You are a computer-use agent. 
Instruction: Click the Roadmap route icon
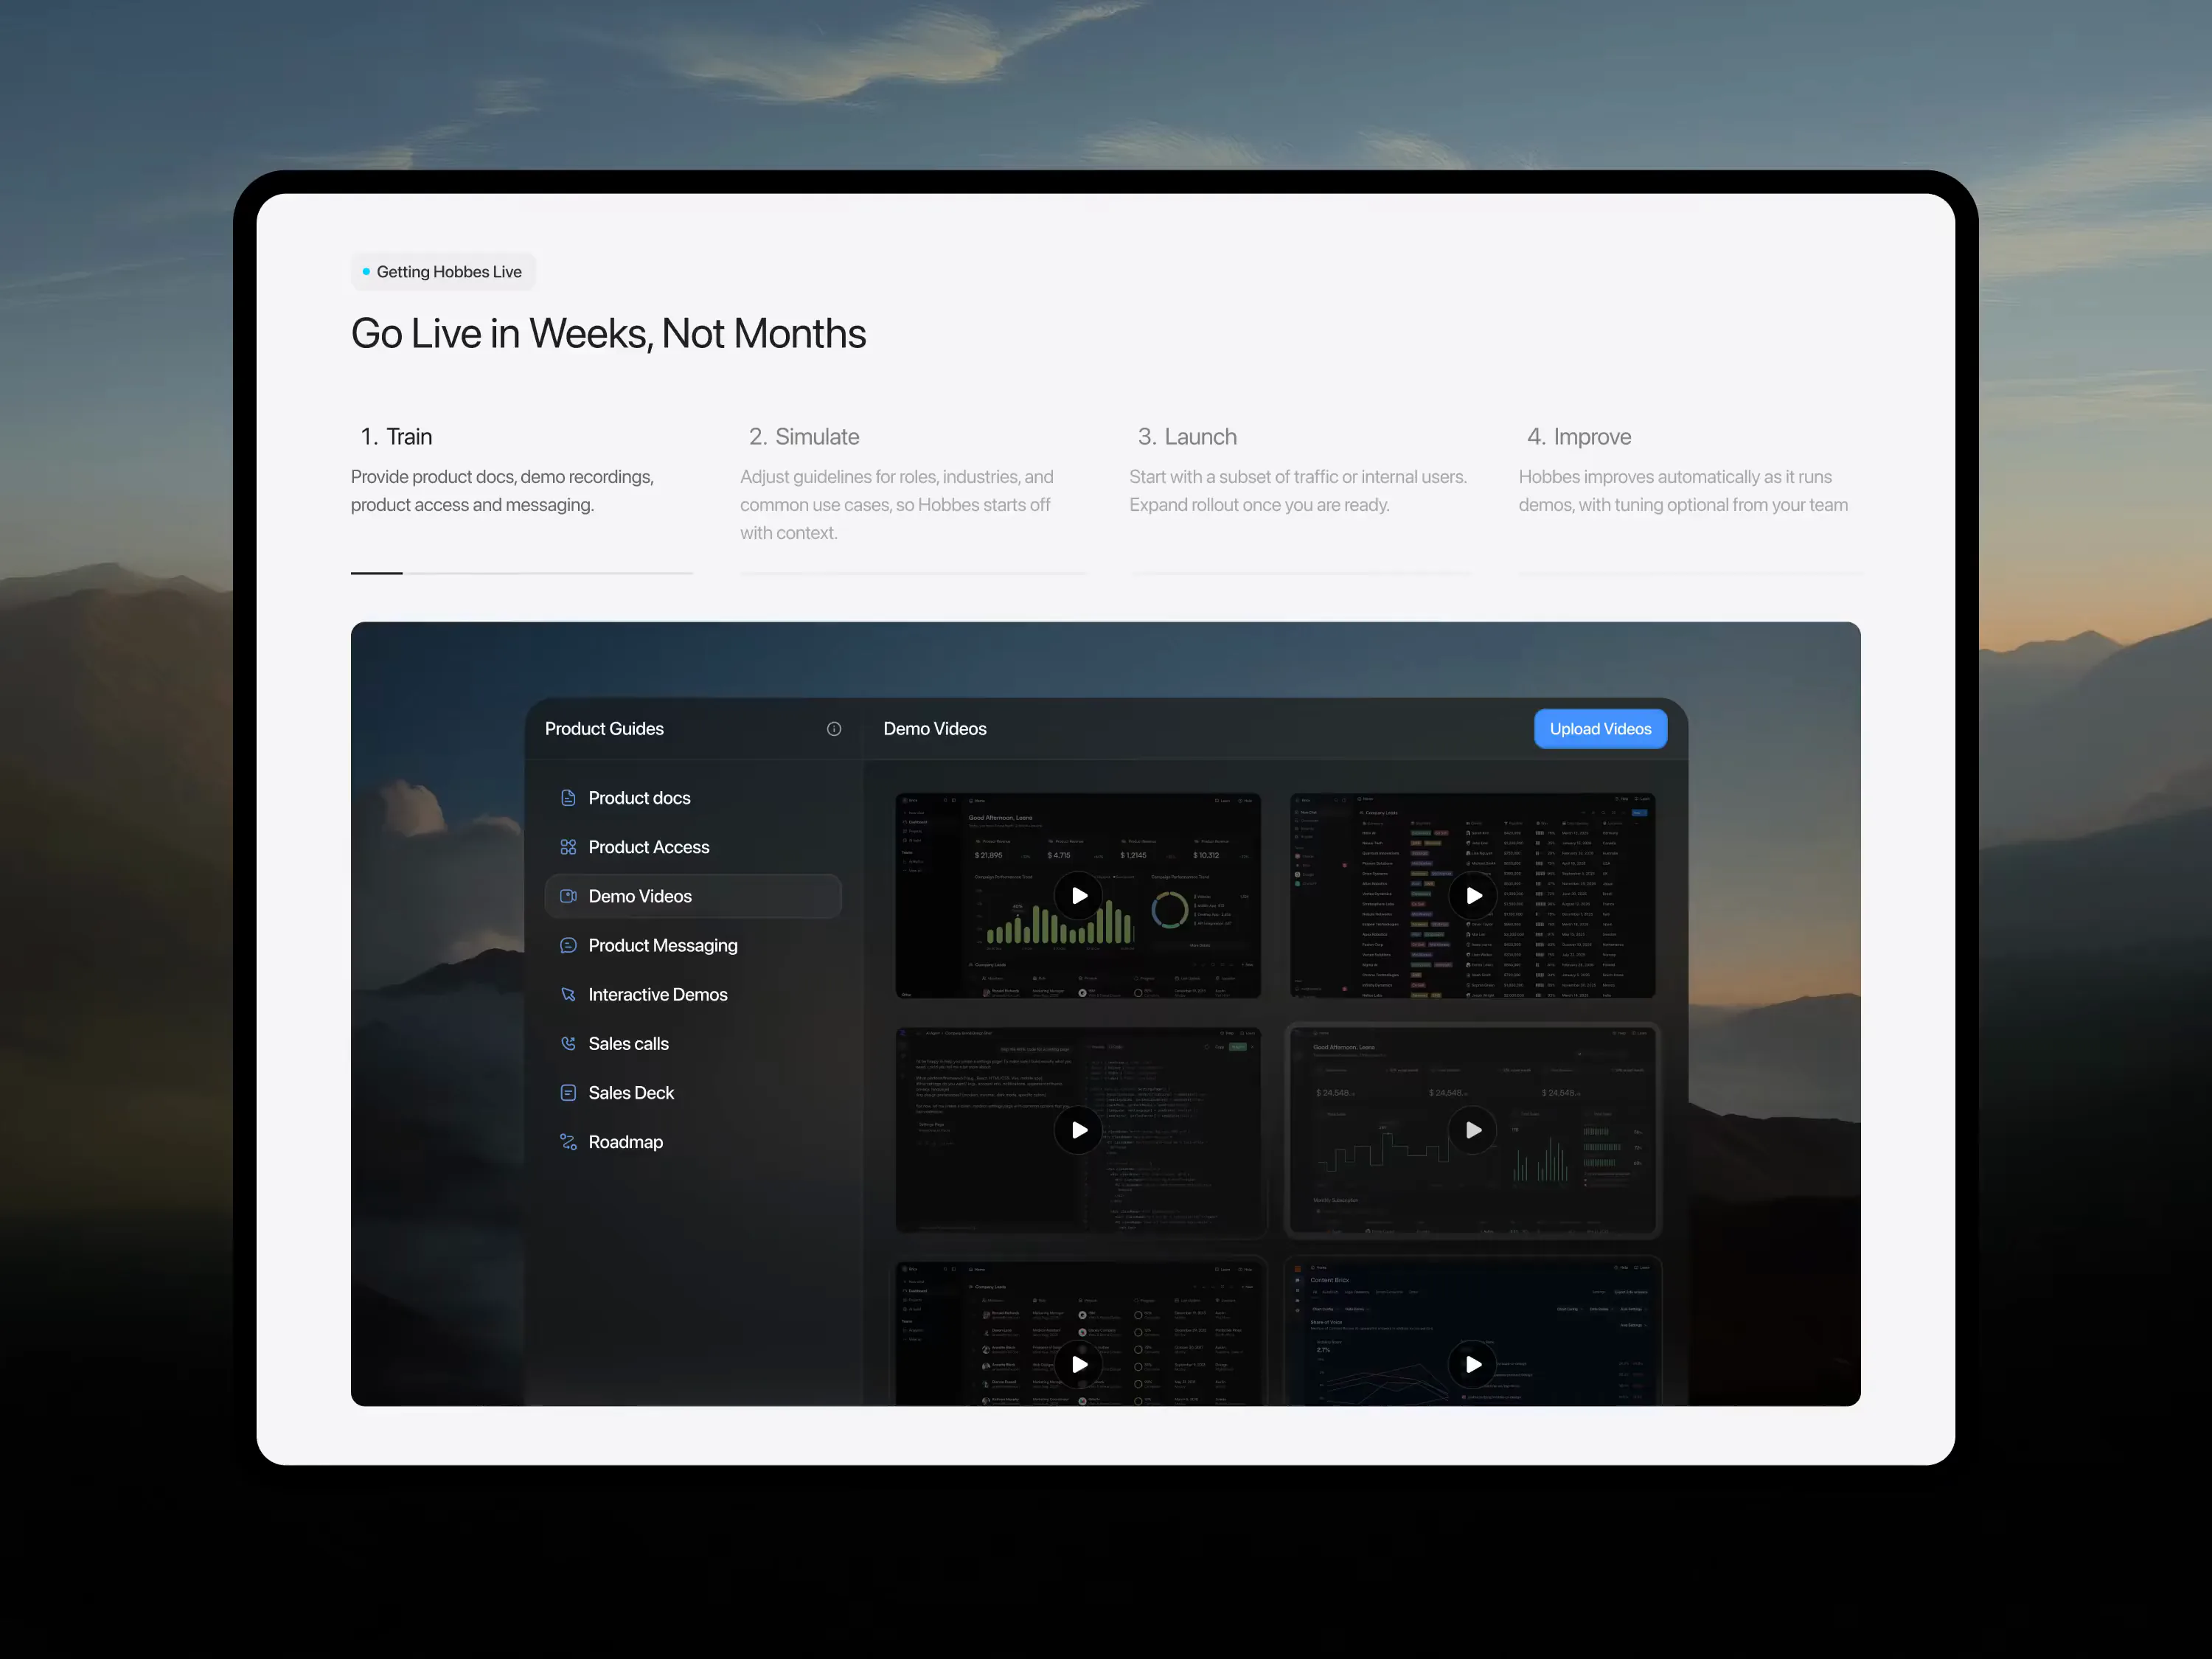[568, 1142]
